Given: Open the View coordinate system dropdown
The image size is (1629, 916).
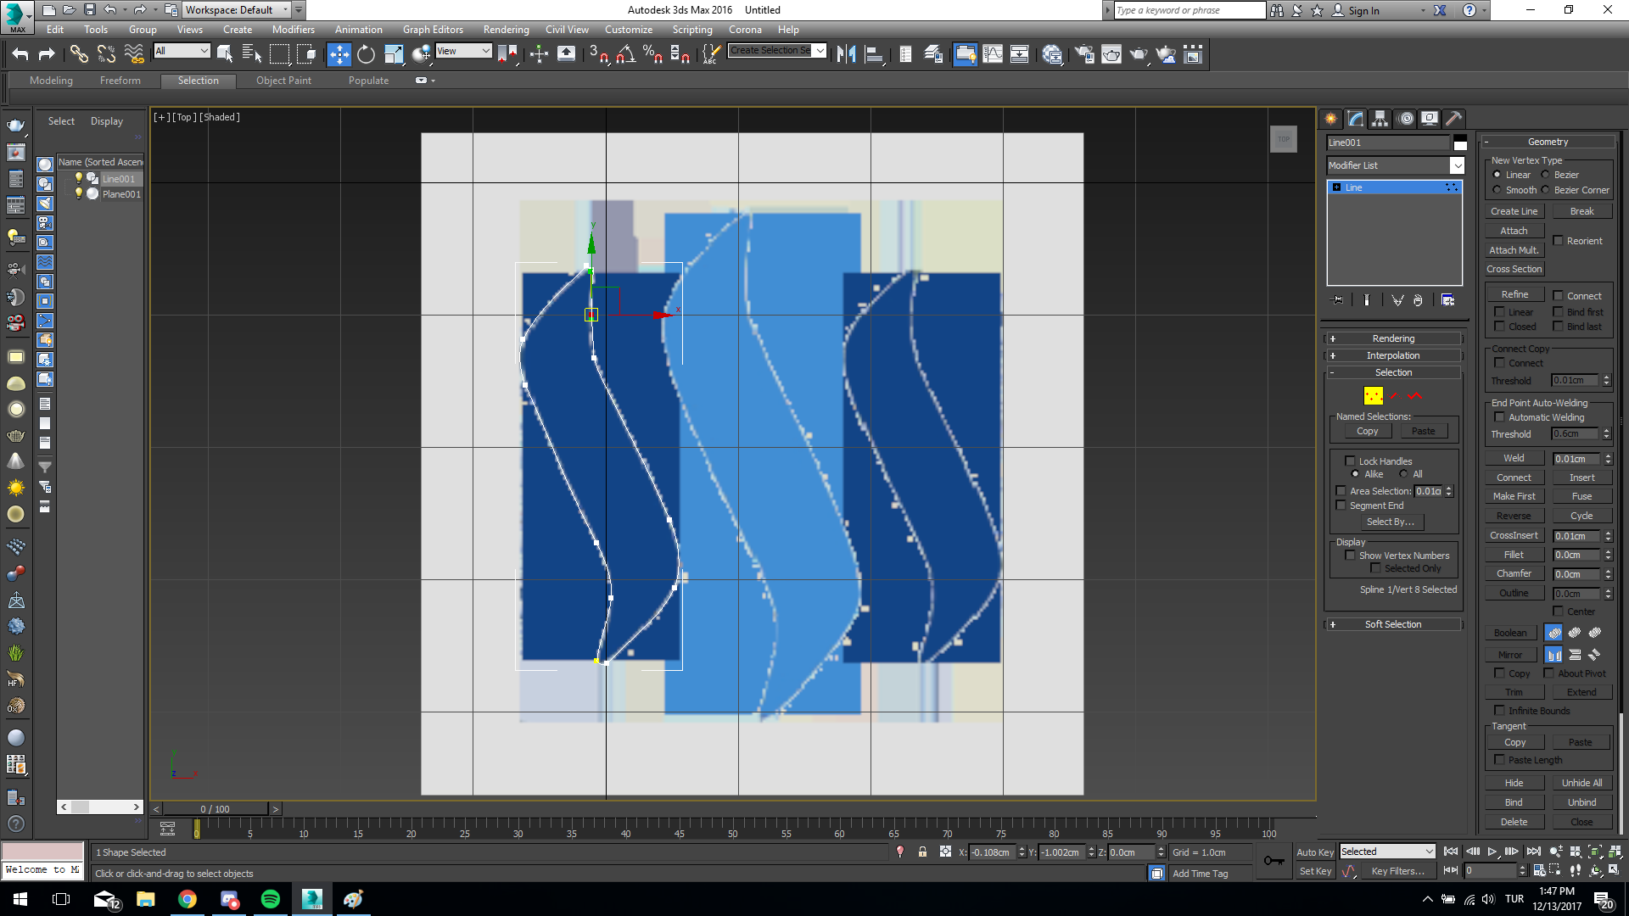Looking at the screenshot, I should point(463,51).
